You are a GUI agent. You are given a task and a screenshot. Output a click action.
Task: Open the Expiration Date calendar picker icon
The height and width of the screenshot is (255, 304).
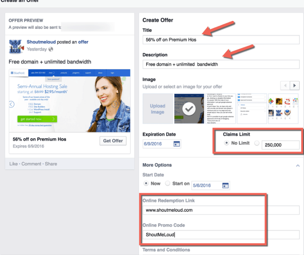pyautogui.click(x=177, y=144)
